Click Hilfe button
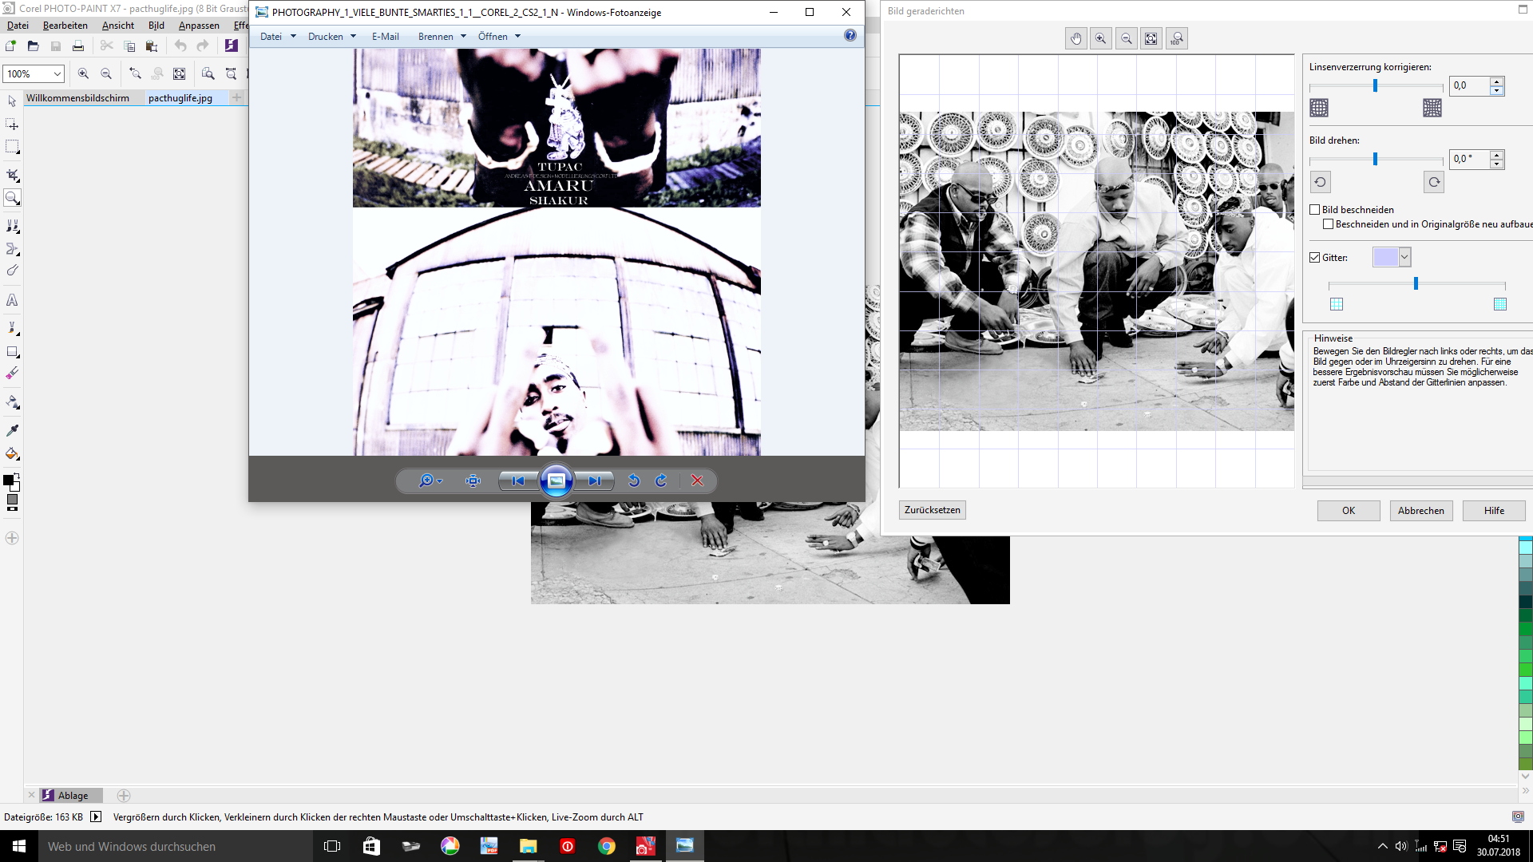 click(x=1494, y=511)
